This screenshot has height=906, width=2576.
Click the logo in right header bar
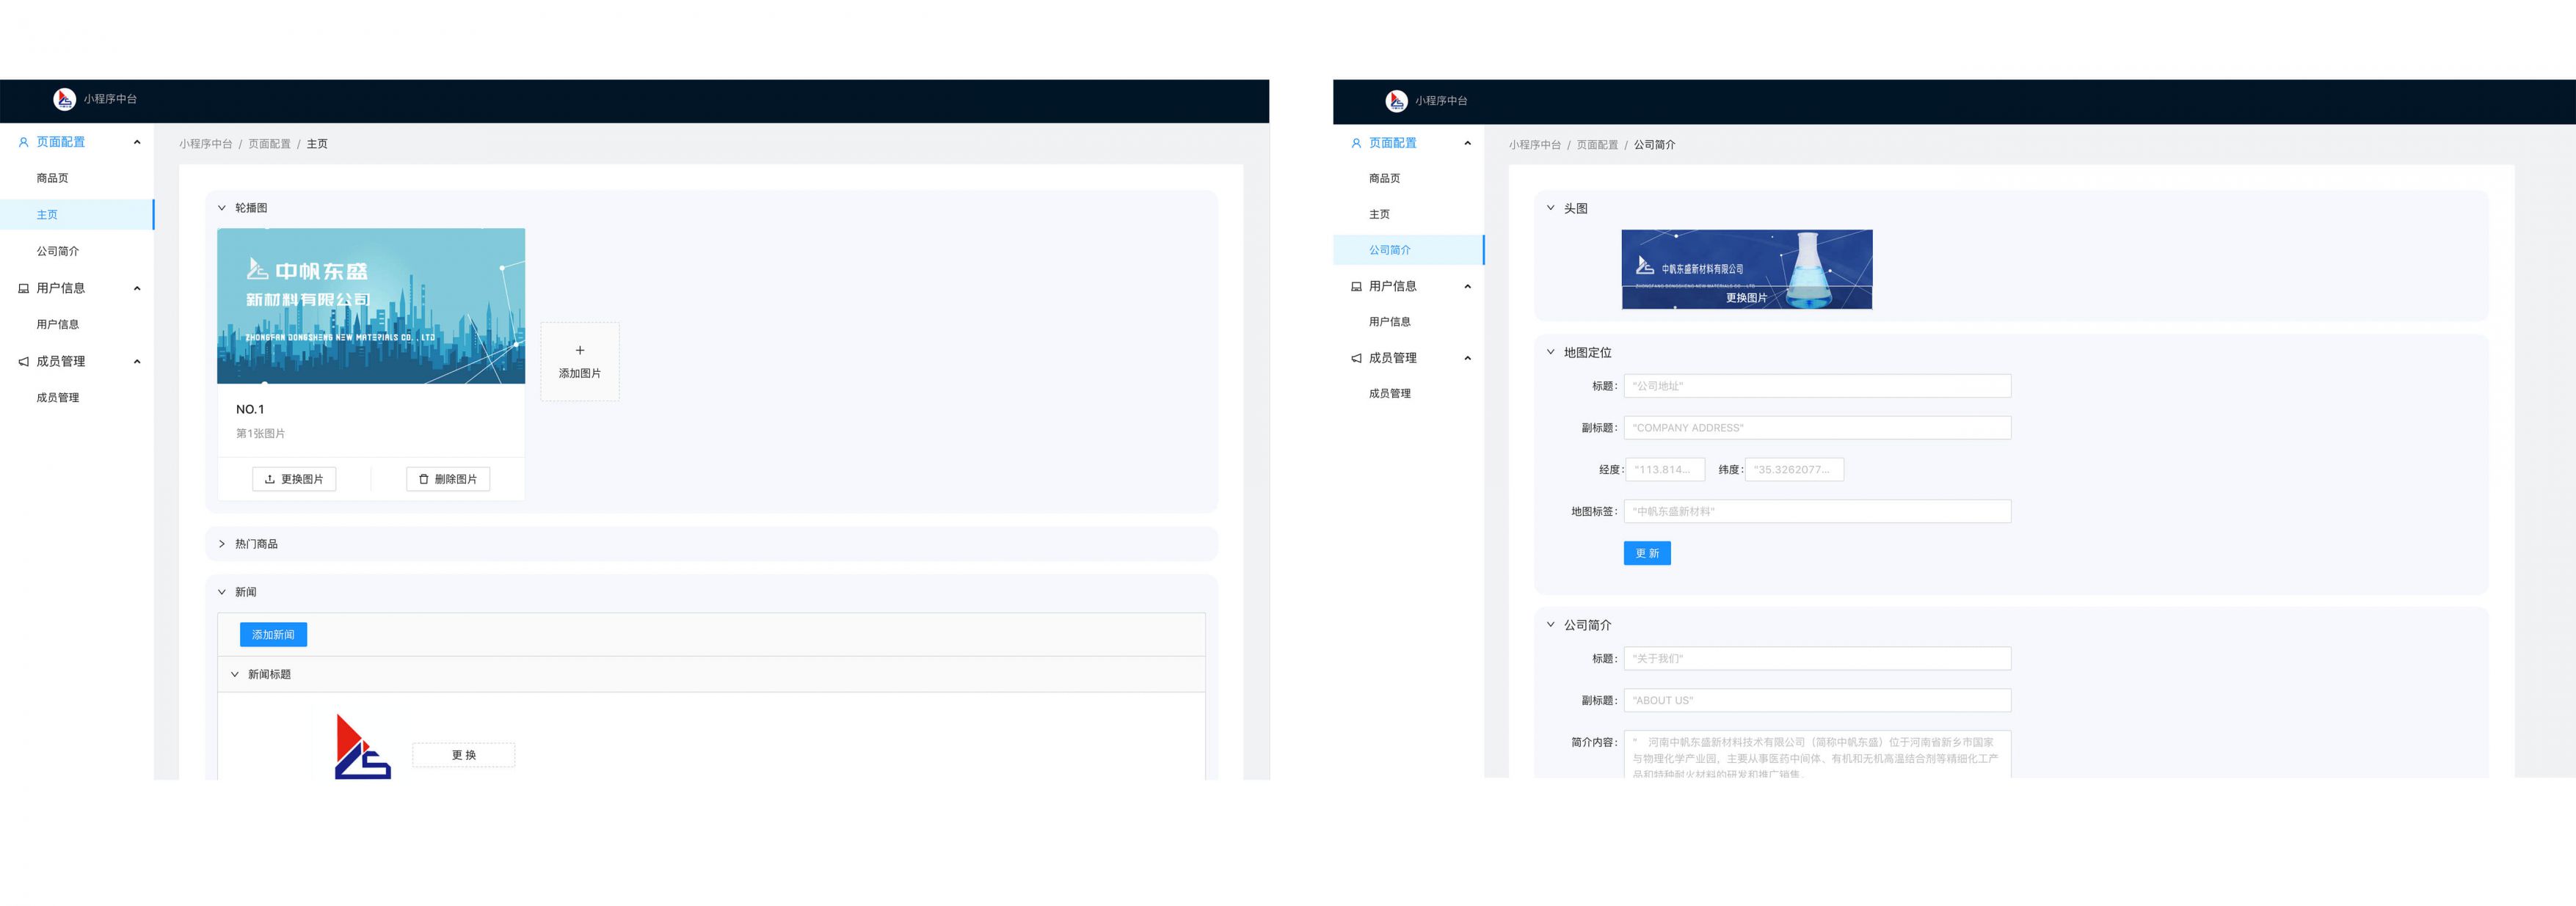pyautogui.click(x=1396, y=100)
